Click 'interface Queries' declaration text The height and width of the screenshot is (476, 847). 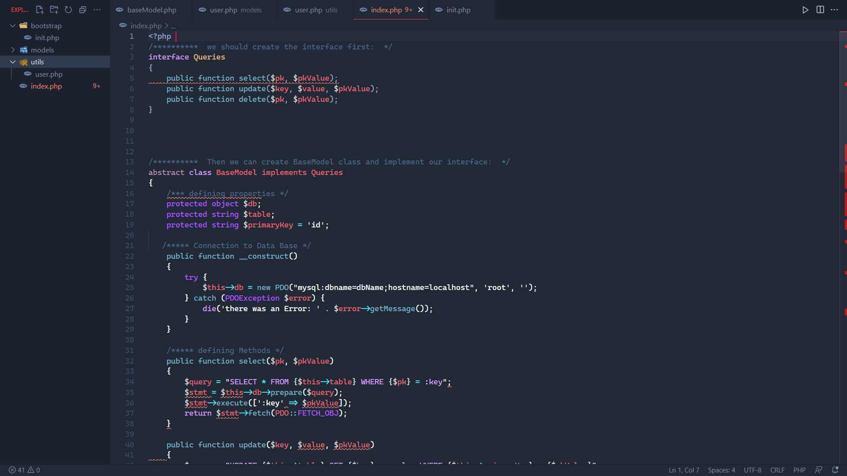(187, 57)
